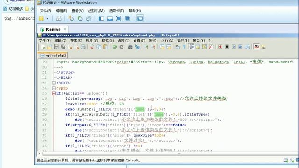
Task: Click the thumbnail bar view icon in VMware
Action: [110, 19]
